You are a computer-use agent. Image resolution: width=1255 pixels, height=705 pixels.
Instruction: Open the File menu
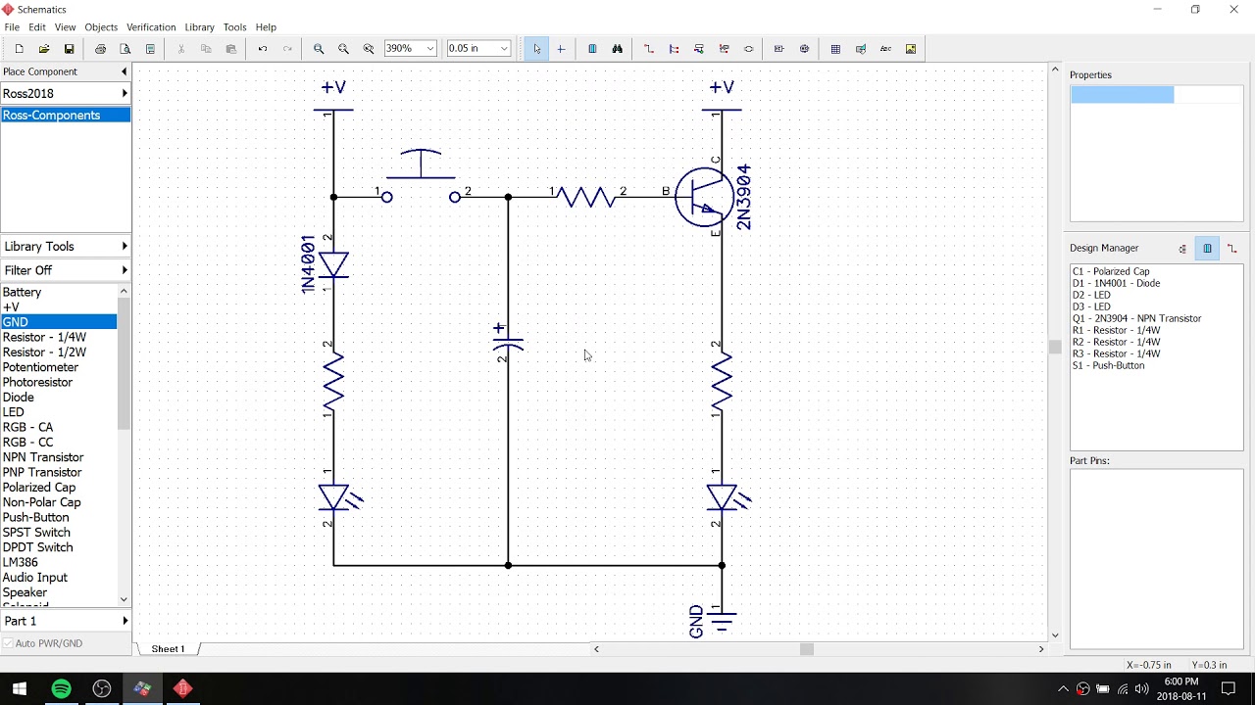[12, 27]
